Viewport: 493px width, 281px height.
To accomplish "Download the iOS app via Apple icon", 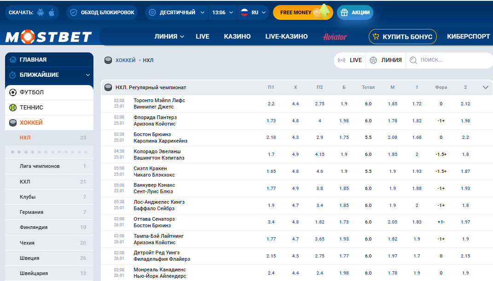I will point(52,12).
